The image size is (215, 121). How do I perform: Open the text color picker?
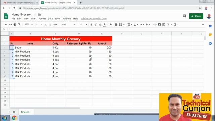pyautogui.click(x=105, y=25)
